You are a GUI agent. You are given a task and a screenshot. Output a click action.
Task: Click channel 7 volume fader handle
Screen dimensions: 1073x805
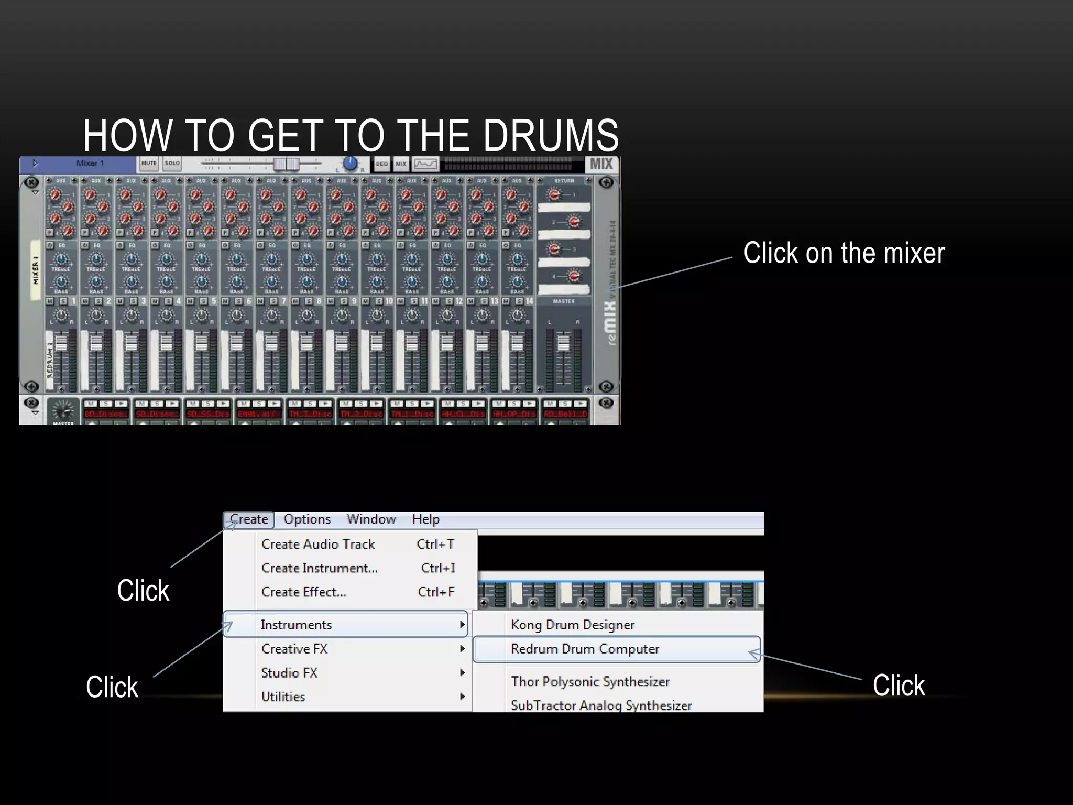271,343
